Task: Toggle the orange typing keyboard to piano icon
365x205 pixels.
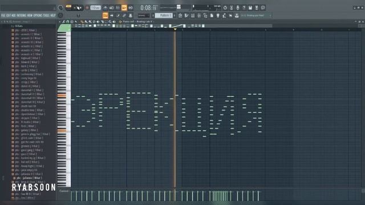Action: [105, 15]
